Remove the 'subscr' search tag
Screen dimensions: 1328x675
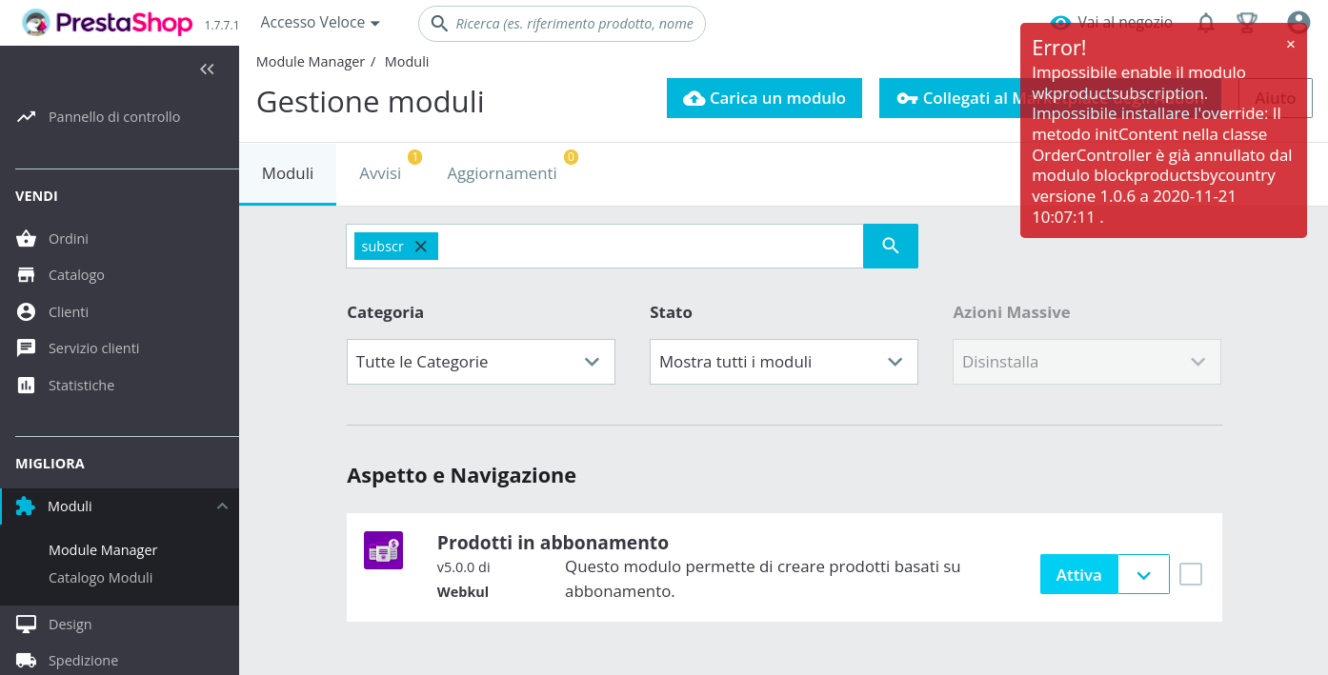click(420, 247)
